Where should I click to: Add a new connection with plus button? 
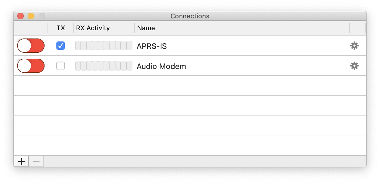click(x=21, y=161)
